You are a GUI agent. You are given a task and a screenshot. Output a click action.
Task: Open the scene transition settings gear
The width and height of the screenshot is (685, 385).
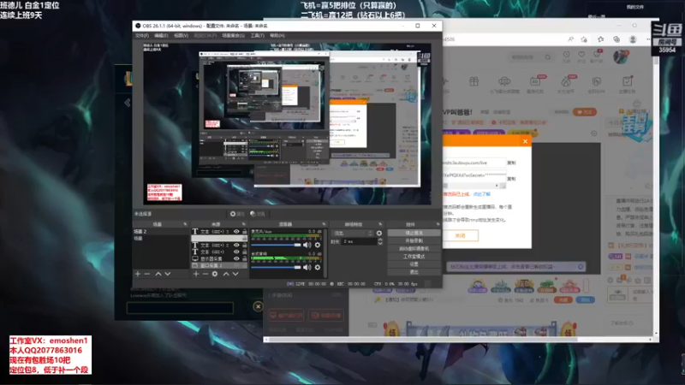point(379,233)
